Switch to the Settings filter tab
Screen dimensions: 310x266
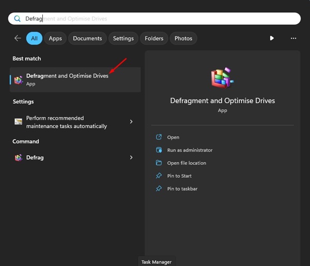coord(123,38)
